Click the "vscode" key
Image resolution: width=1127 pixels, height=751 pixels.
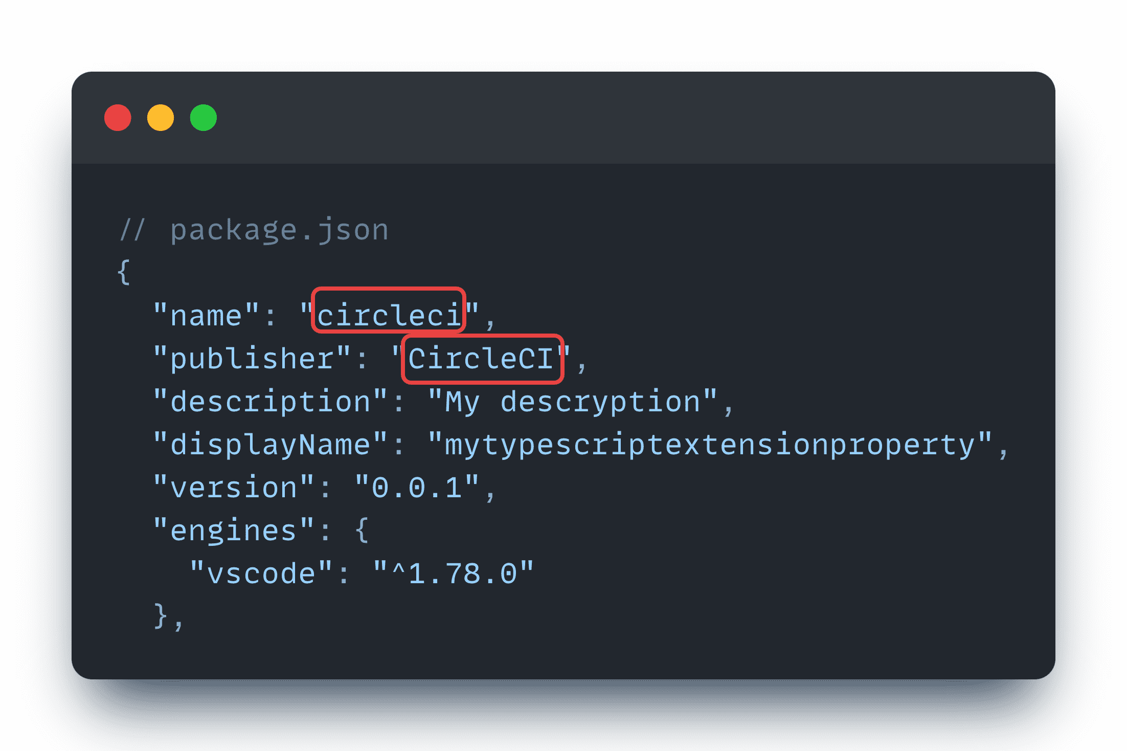261,573
